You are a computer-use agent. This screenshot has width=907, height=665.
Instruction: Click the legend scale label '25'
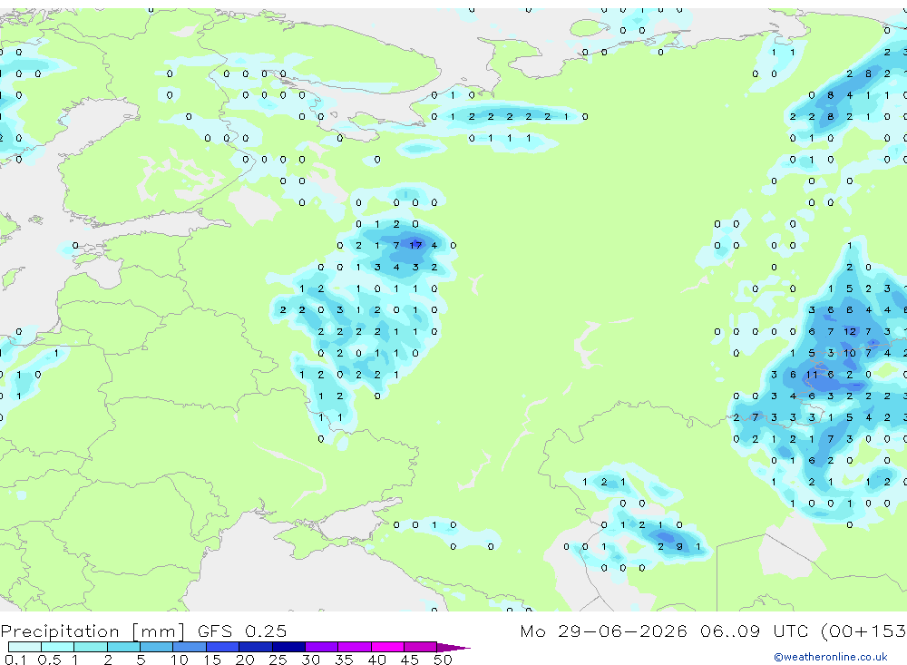point(278,660)
